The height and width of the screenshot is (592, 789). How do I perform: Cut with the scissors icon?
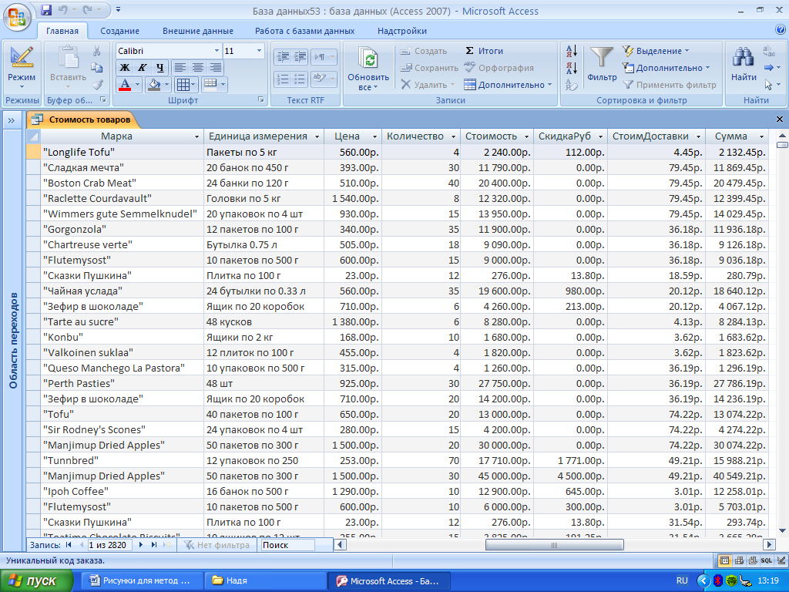[96, 51]
